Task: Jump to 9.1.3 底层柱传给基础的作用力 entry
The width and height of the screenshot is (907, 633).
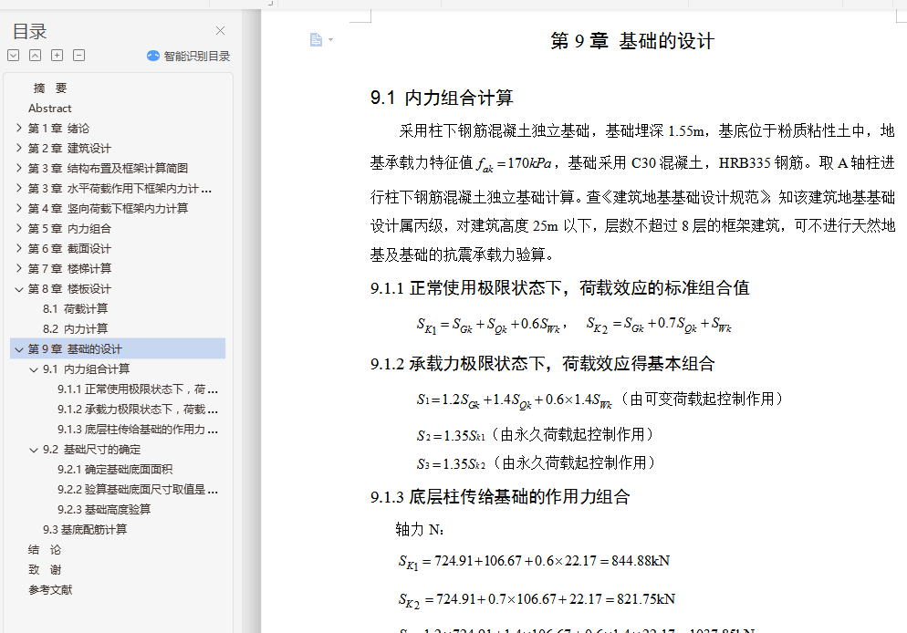Action: (138, 430)
